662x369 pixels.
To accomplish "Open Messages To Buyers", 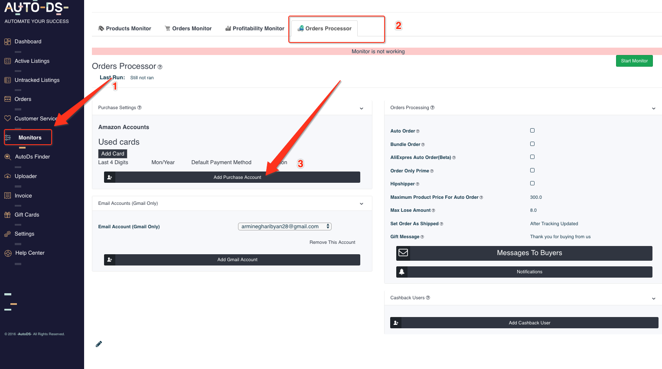I will point(524,253).
